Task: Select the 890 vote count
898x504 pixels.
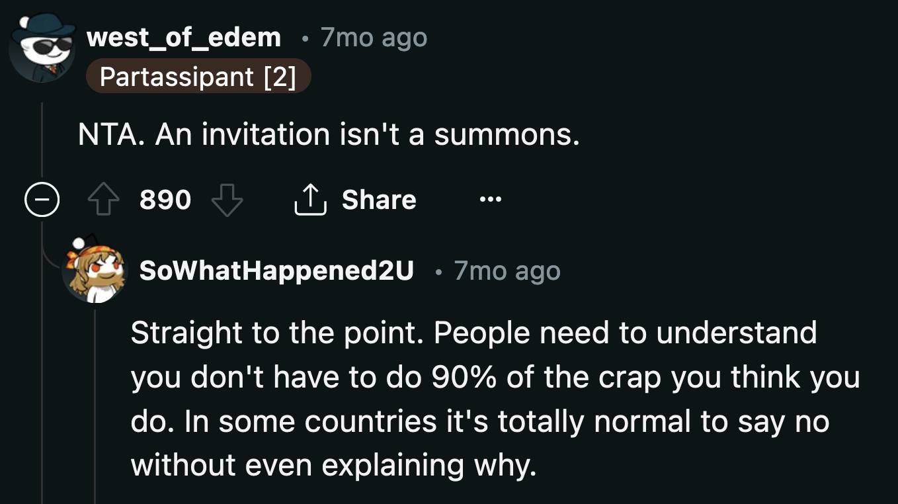Action: tap(165, 200)
